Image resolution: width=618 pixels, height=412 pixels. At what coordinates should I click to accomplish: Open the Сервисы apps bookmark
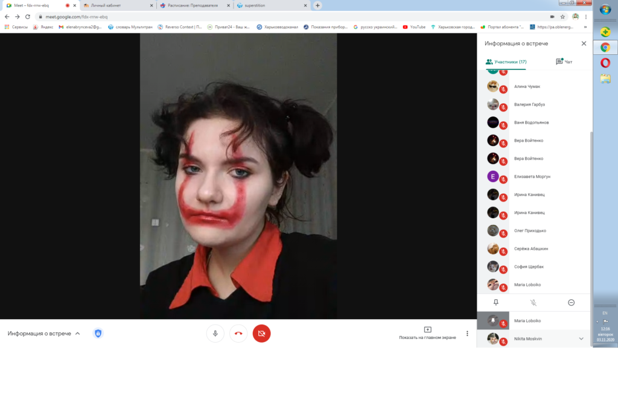(x=16, y=27)
